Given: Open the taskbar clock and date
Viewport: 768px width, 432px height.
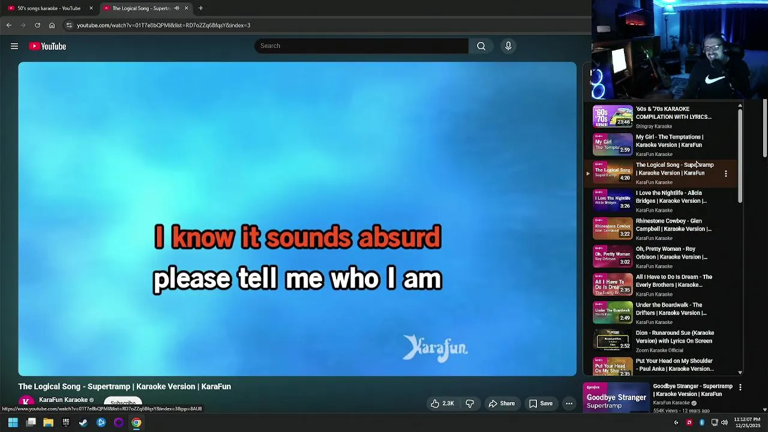Looking at the screenshot, I should [747, 422].
